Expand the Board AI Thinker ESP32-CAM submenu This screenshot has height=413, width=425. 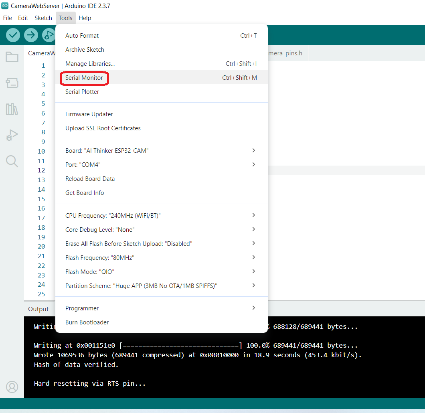[x=161, y=151]
